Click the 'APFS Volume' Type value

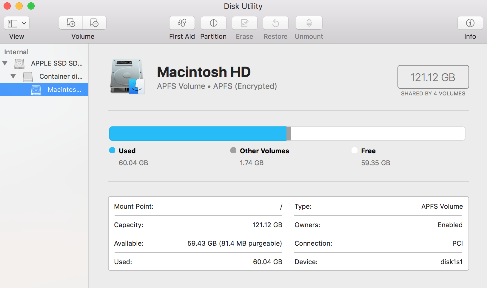[442, 206]
